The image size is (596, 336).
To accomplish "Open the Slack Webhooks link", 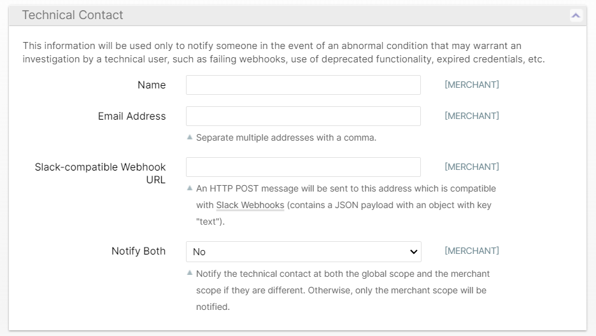I will coord(250,206).
